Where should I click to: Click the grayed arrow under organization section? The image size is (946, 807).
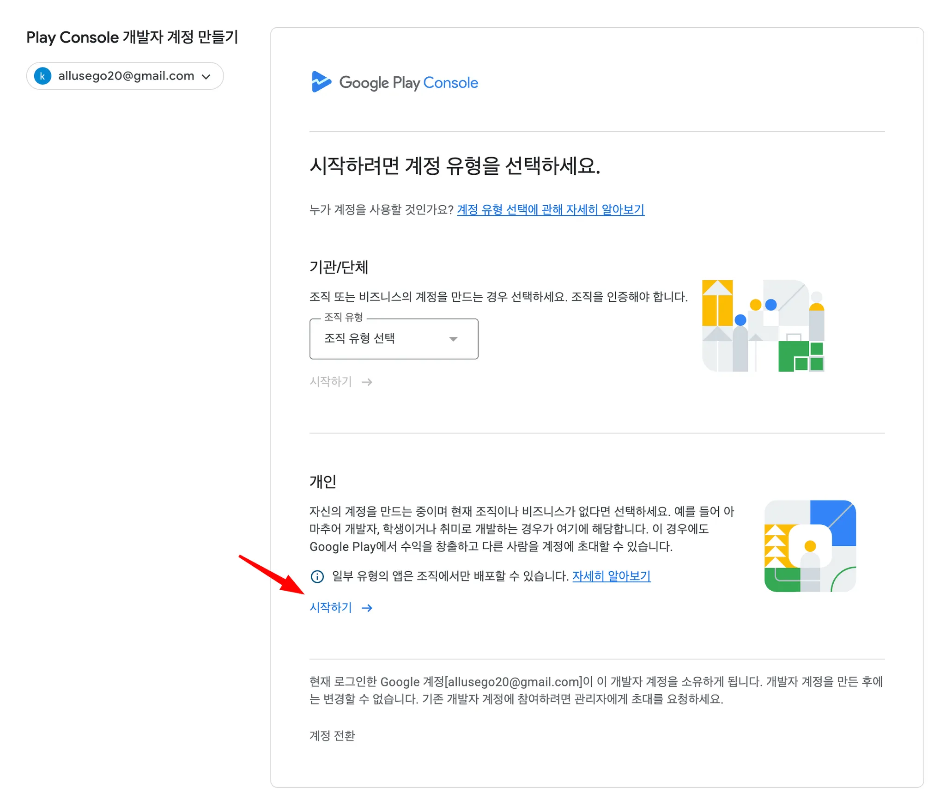click(367, 382)
